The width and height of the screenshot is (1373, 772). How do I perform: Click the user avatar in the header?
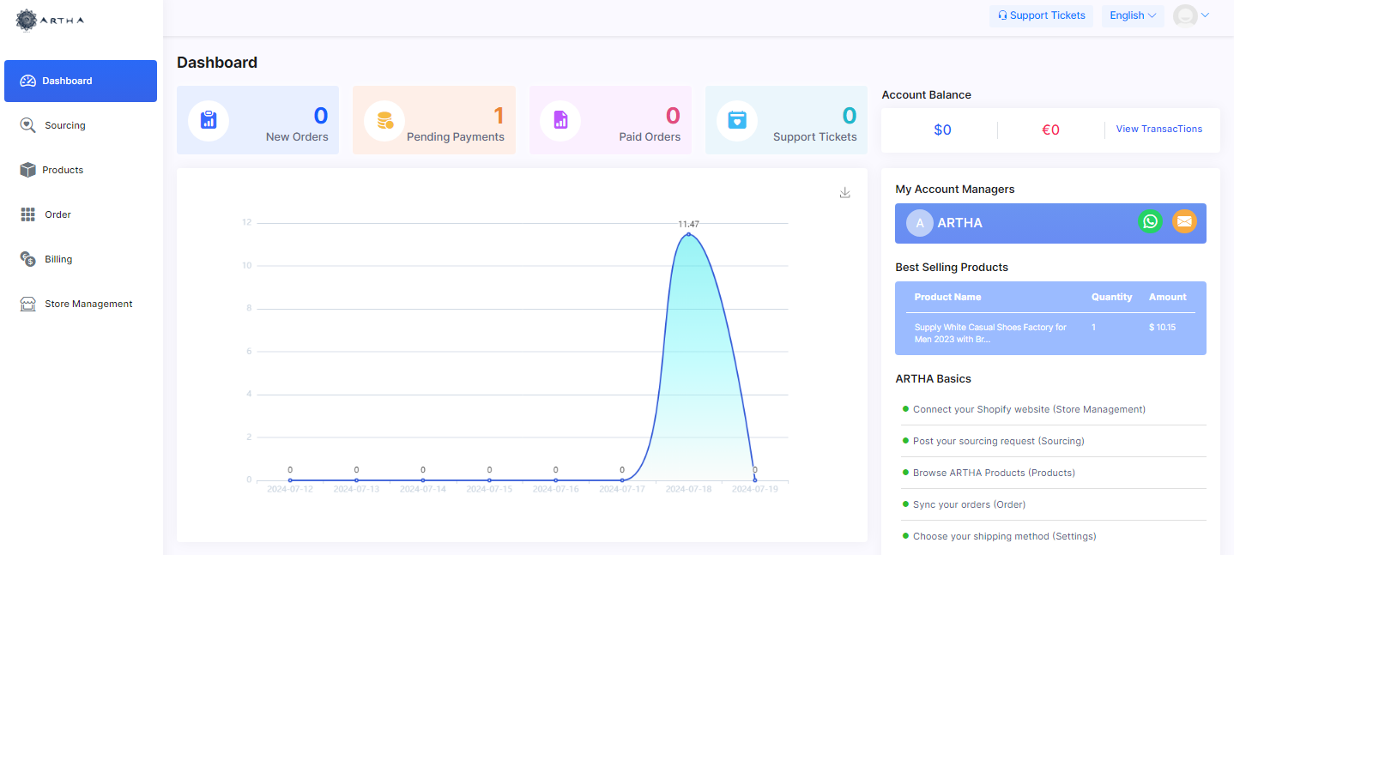1185,15
